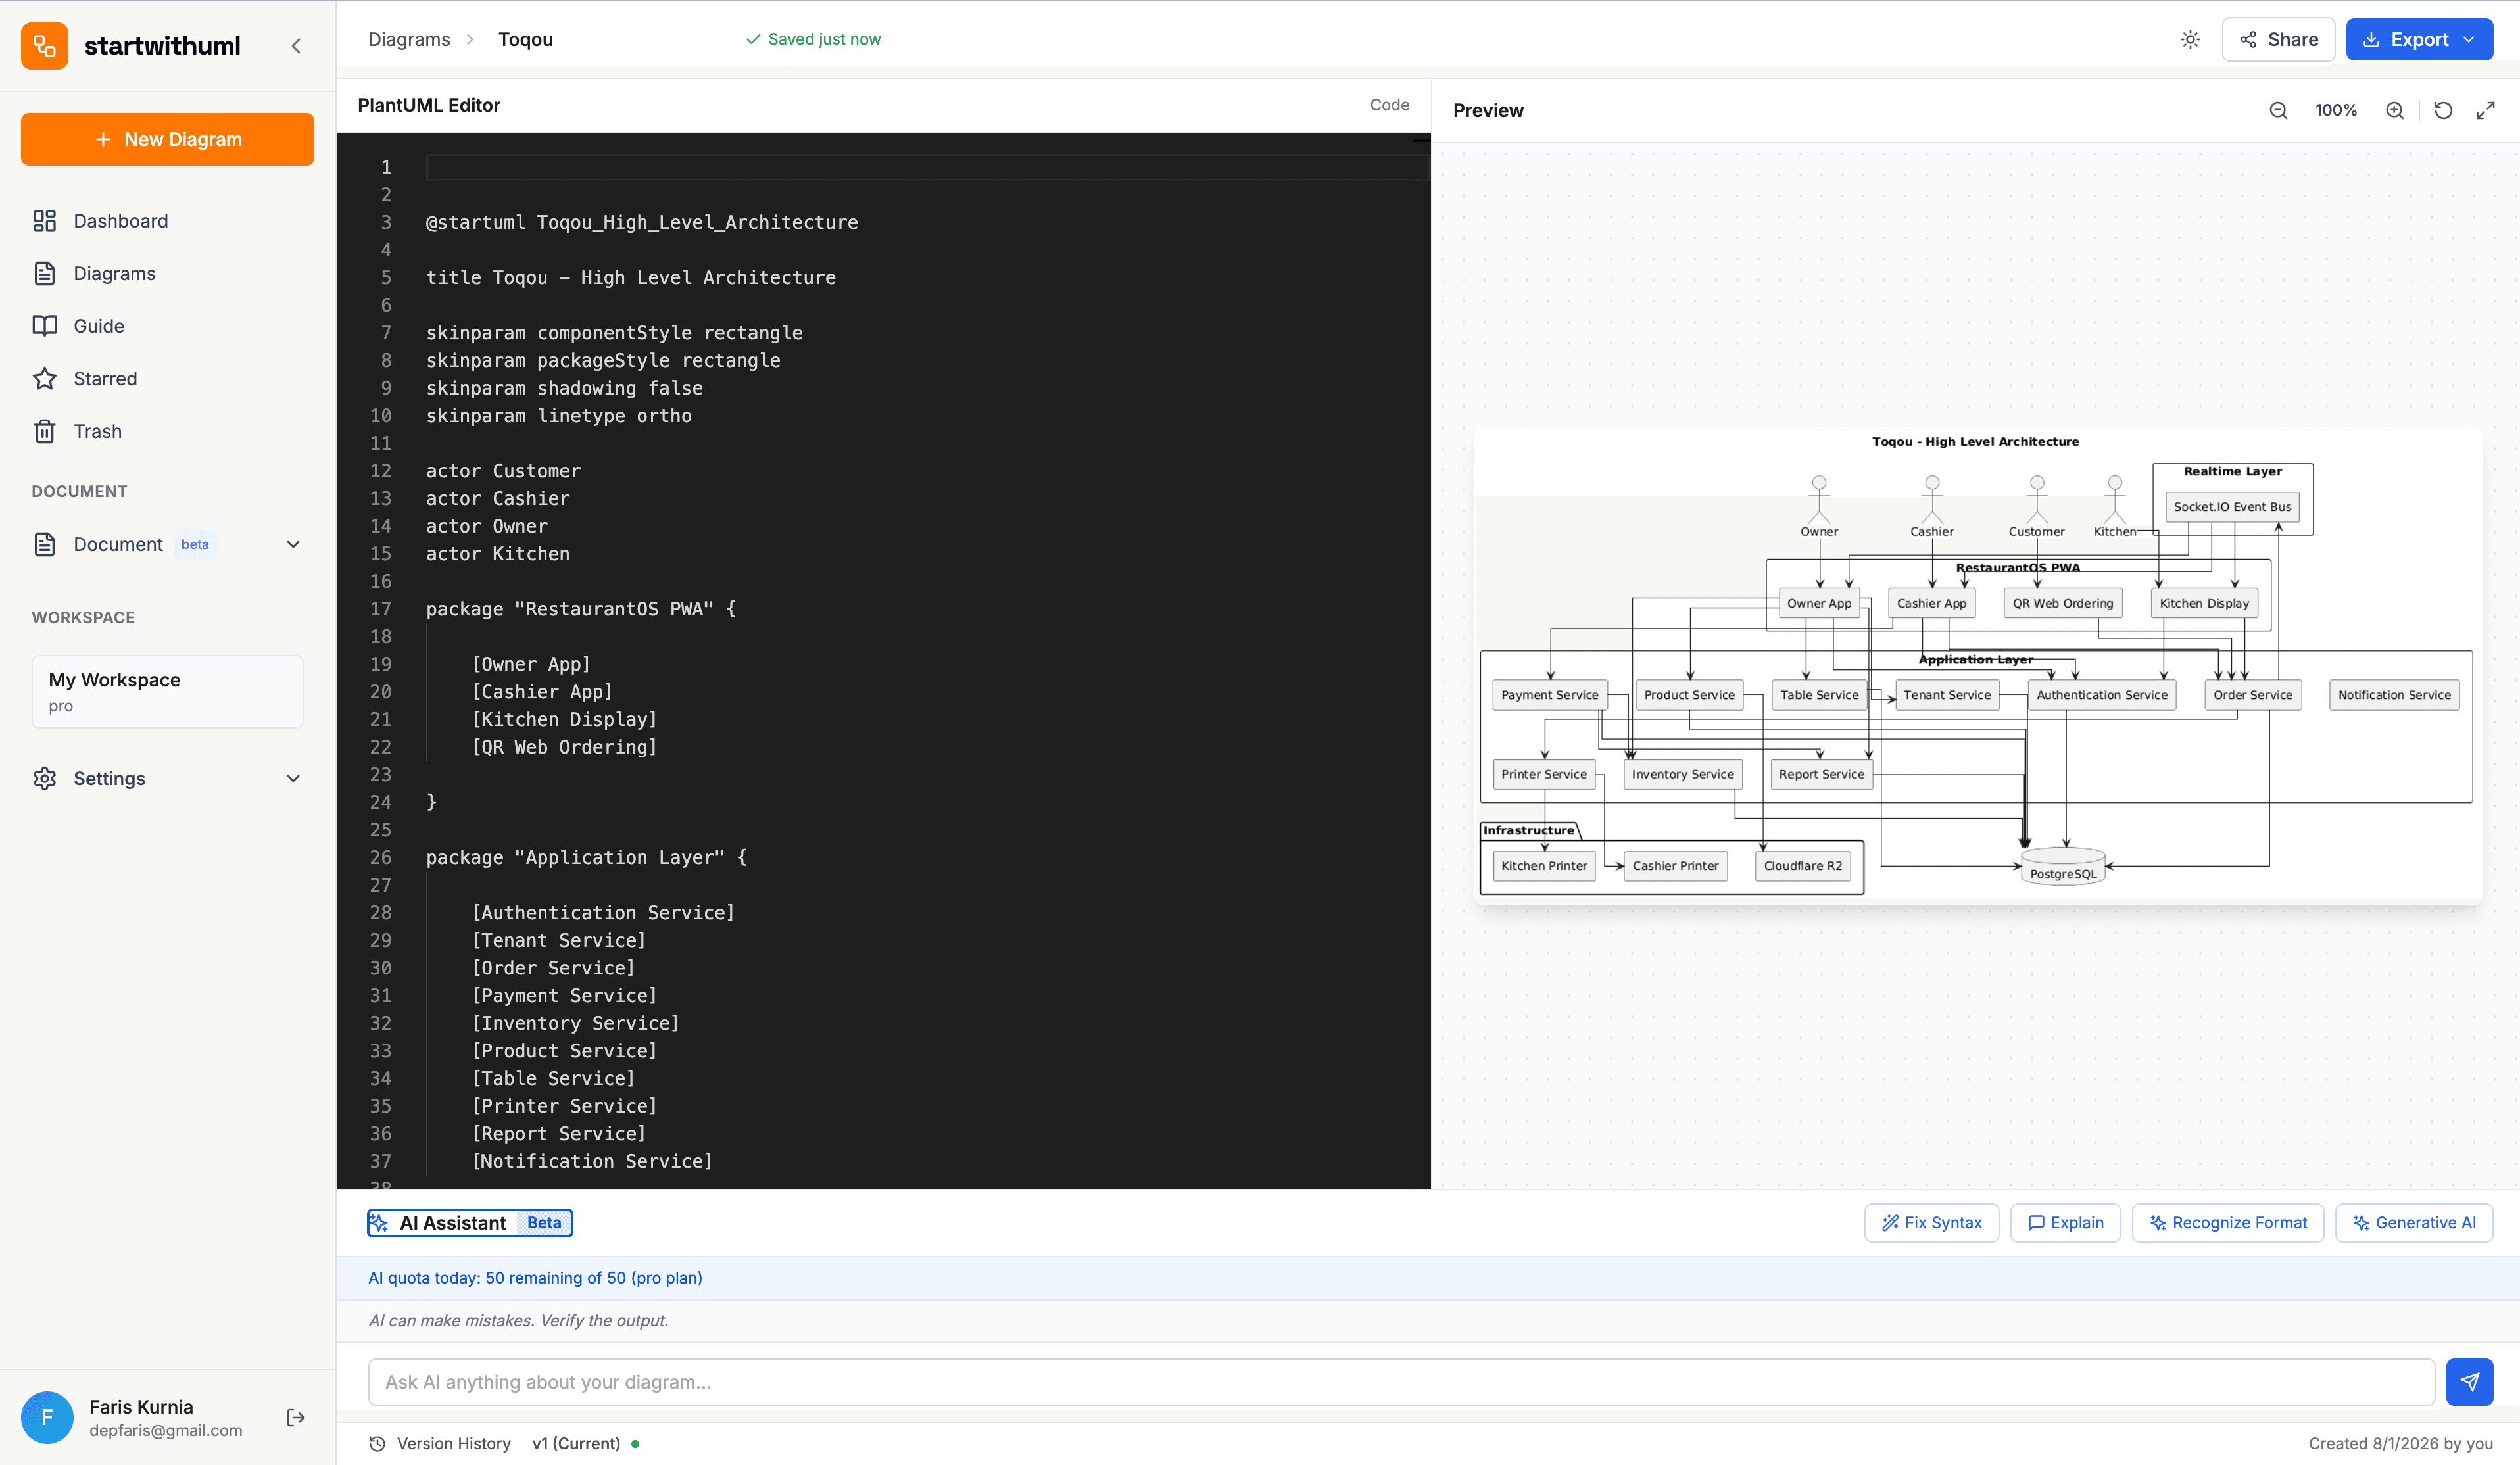The image size is (2520, 1465).
Task: Click the Fix Syntax button
Action: tap(1931, 1222)
